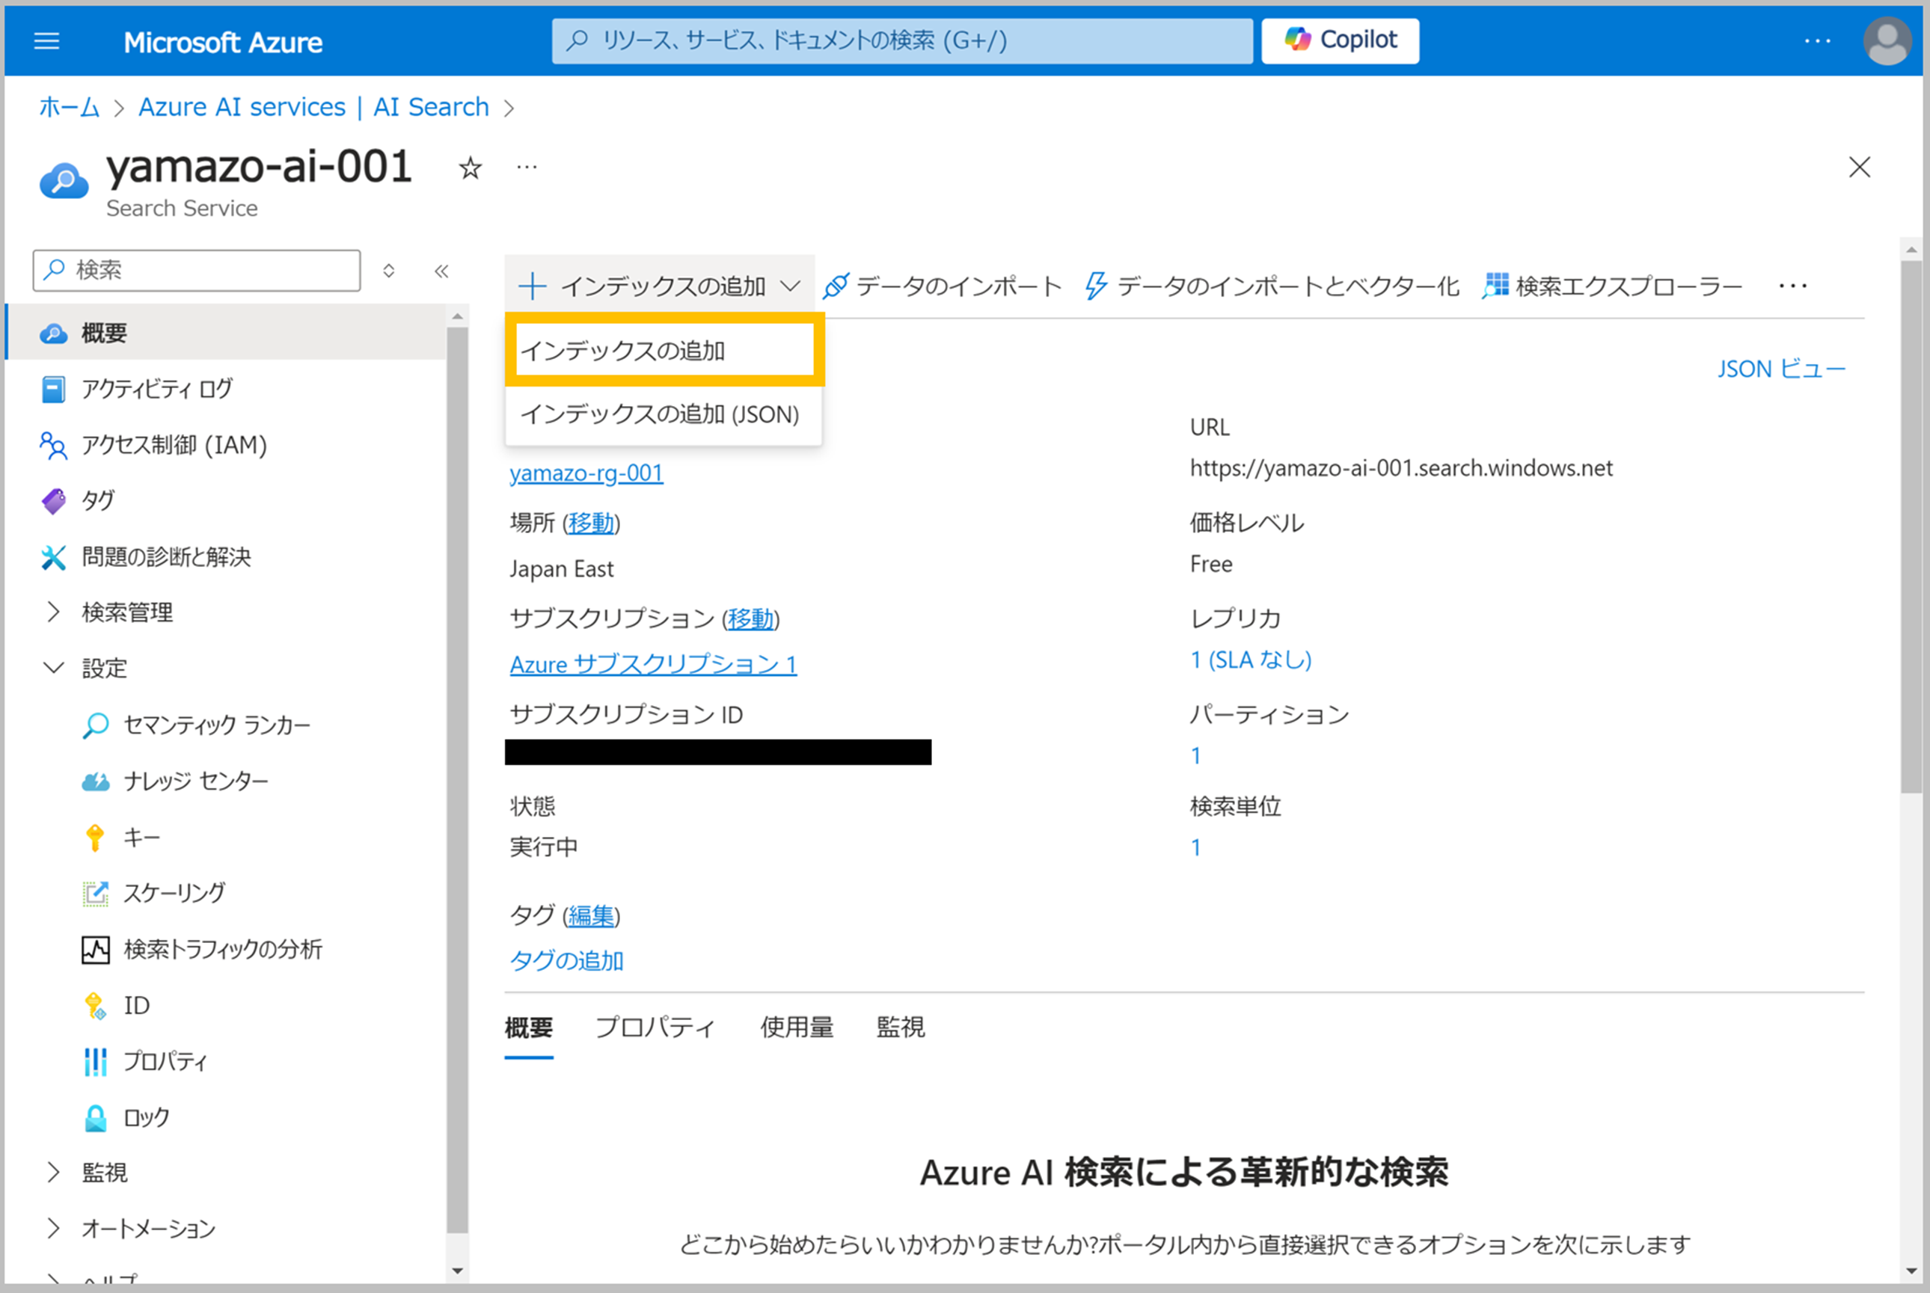The height and width of the screenshot is (1293, 1930).
Task: Open the toolbar overflow ellipsis menu
Action: point(1794,286)
